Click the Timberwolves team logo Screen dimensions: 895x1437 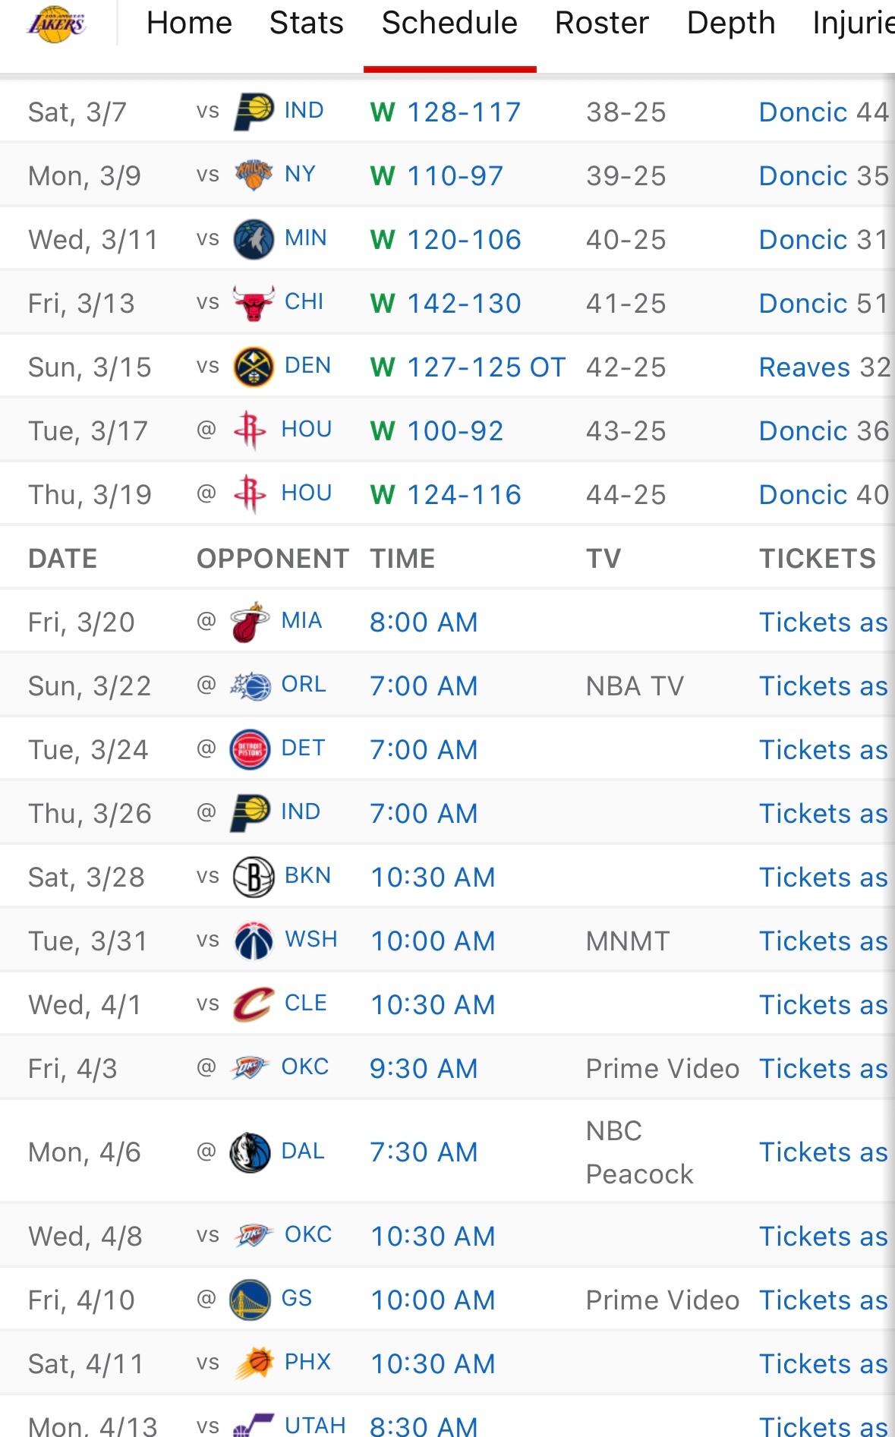254,239
